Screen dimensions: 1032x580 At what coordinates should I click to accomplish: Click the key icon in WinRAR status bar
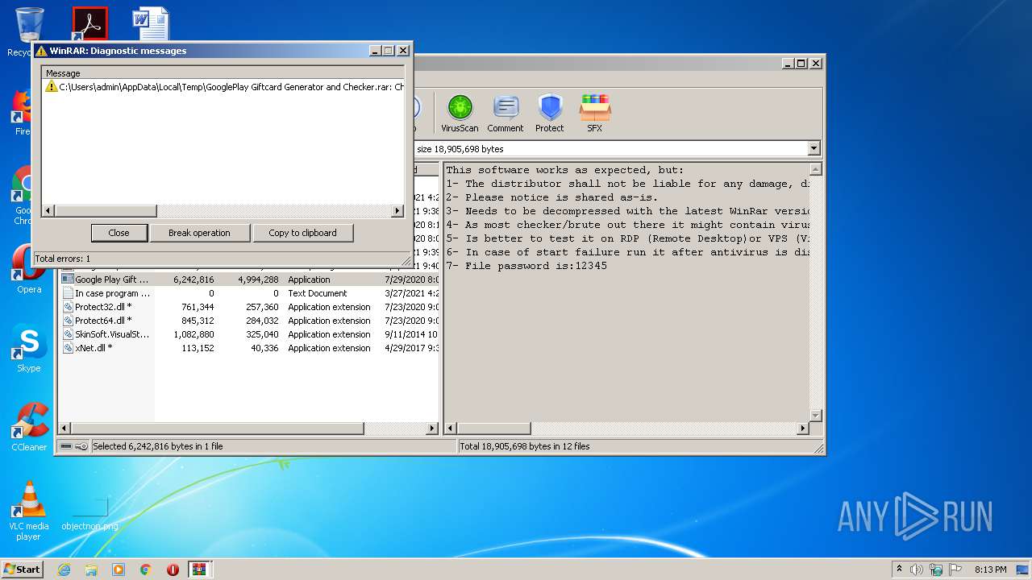(x=81, y=446)
